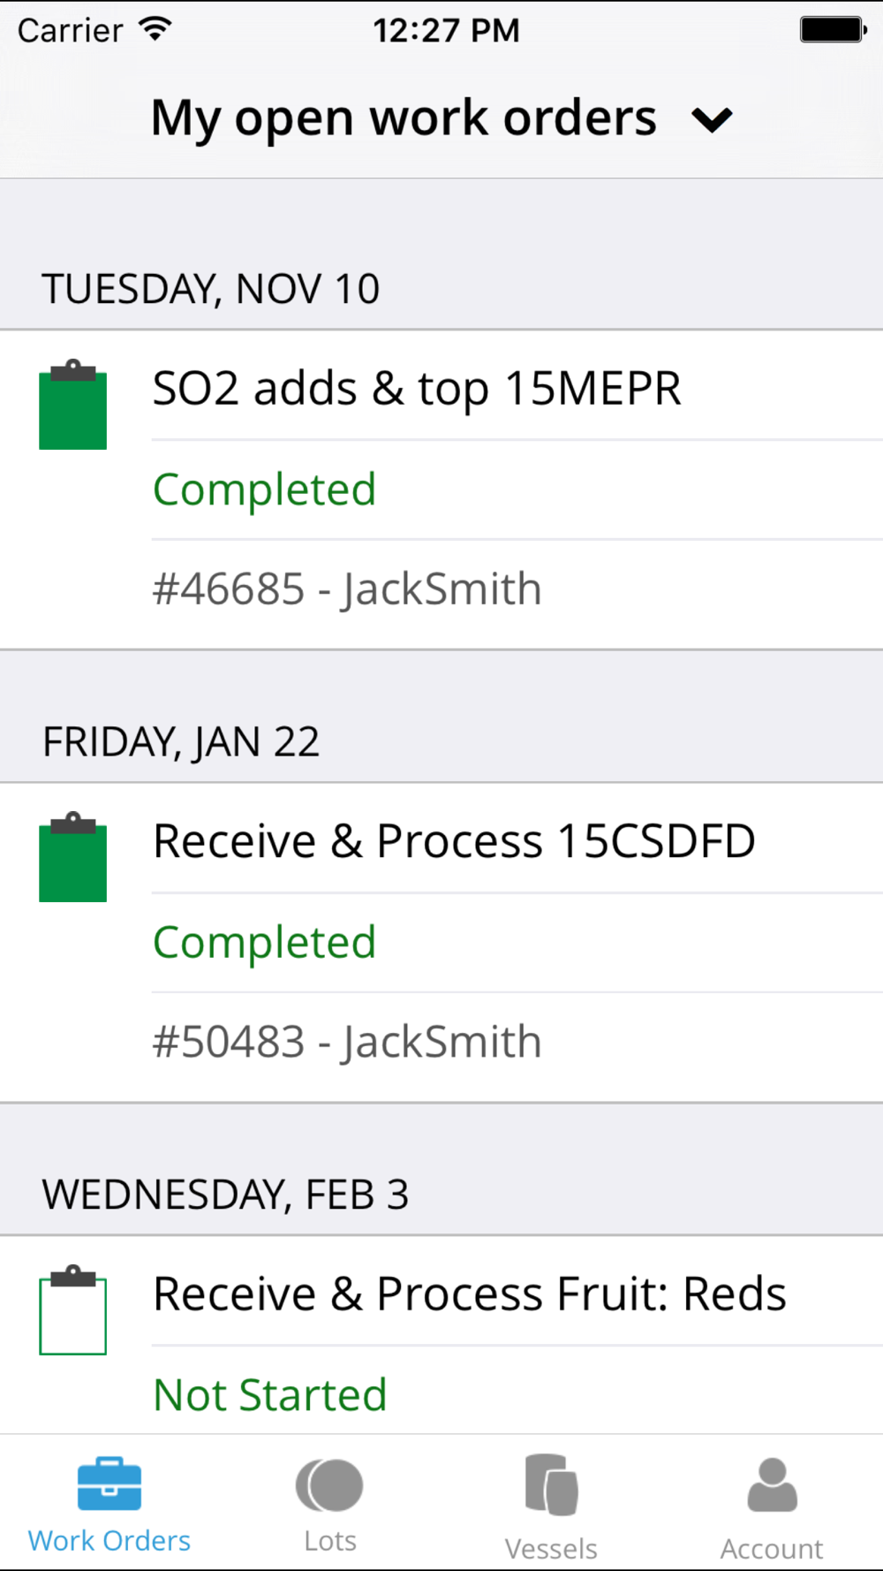Image resolution: width=883 pixels, height=1571 pixels.
Task: Open the 'My open work orders' title dropdown
Action: 404,118
